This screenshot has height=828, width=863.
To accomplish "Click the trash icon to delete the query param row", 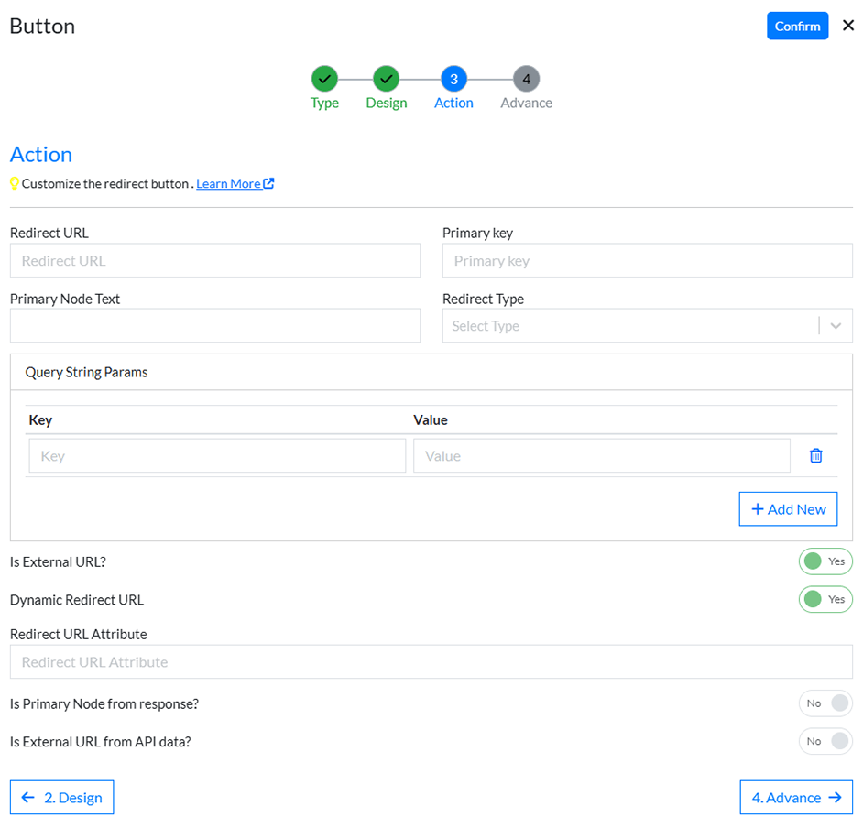I will coord(815,455).
